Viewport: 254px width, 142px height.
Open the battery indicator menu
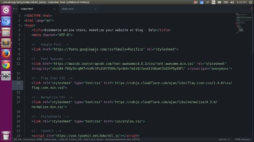226,2
